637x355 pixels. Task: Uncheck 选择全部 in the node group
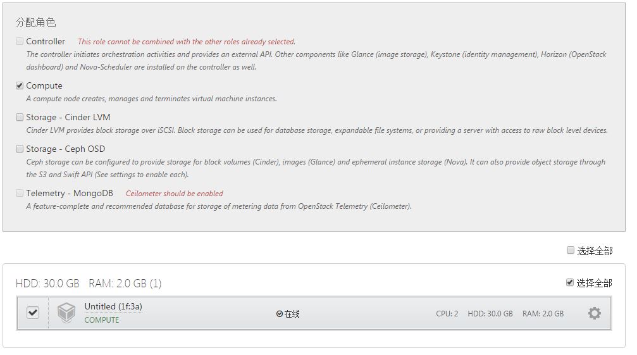click(x=570, y=283)
